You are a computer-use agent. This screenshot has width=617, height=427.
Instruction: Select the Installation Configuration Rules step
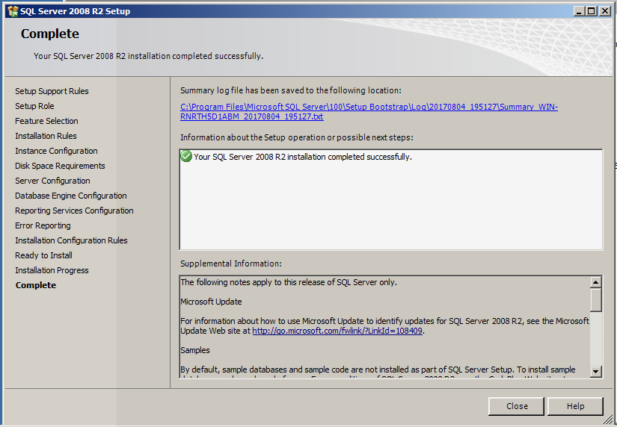[71, 240]
